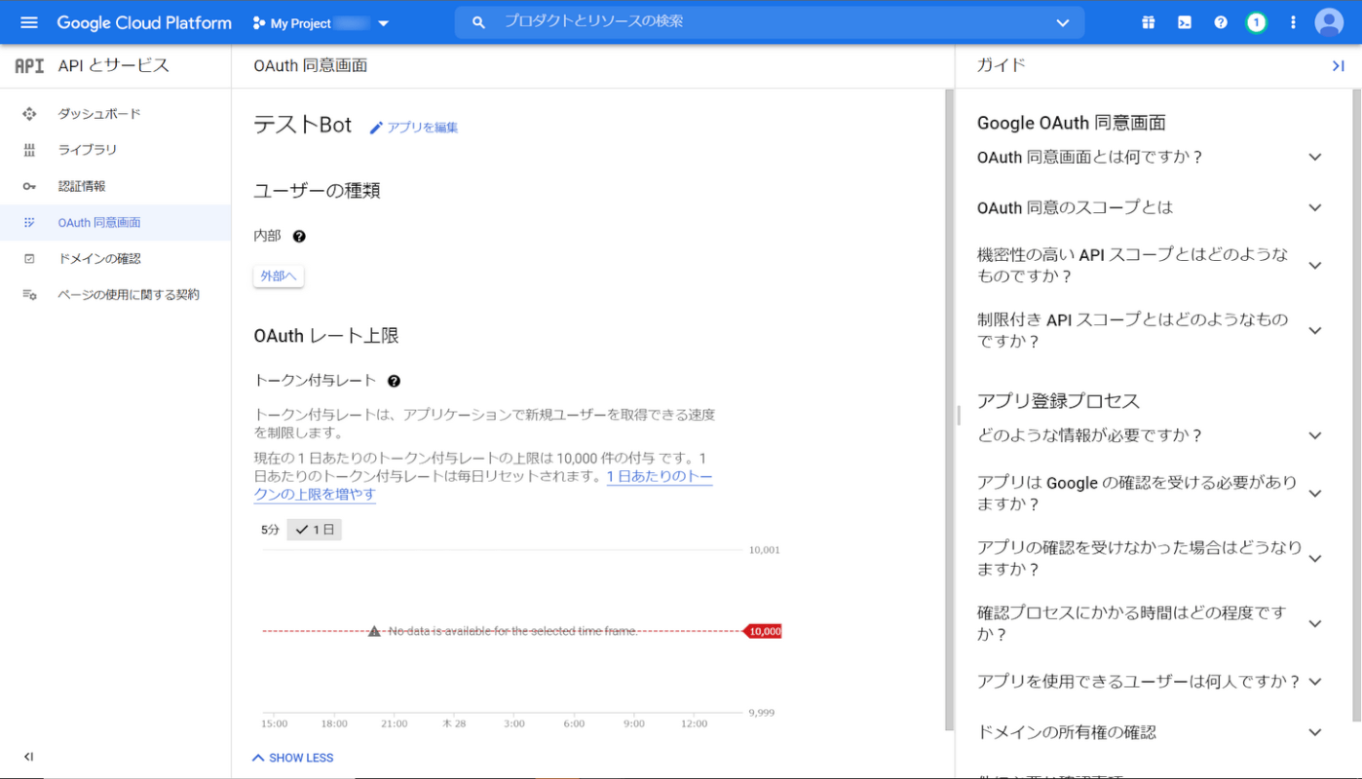The height and width of the screenshot is (779, 1362).
Task: Click the search magnifier icon
Action: tap(478, 22)
